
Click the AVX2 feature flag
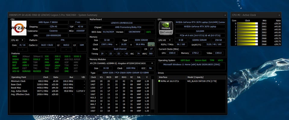pyautogui.click(x=57, y=60)
